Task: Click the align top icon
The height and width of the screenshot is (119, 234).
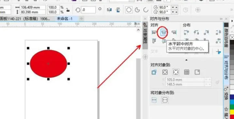Action: pos(154,41)
